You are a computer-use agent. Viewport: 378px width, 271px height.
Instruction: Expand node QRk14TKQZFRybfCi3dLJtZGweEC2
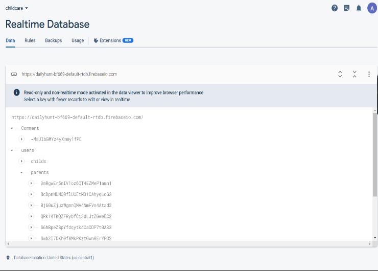coord(31,216)
